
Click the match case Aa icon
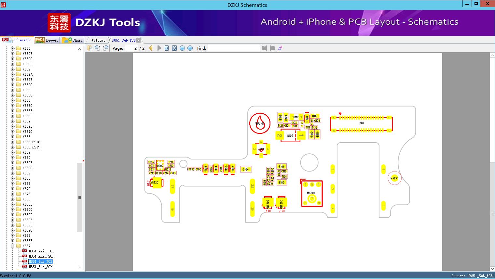pyautogui.click(x=280, y=48)
